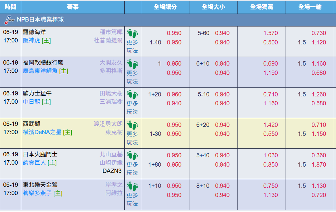
Task: Pick 1.870 odds for 讀賣巨人 一輸
Action: (x=319, y=165)
